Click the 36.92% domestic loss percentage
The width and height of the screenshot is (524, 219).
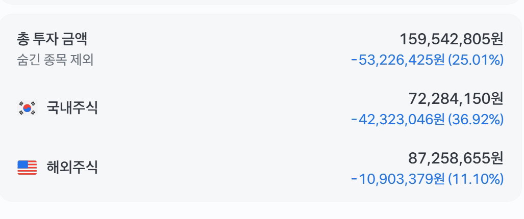coord(476,119)
